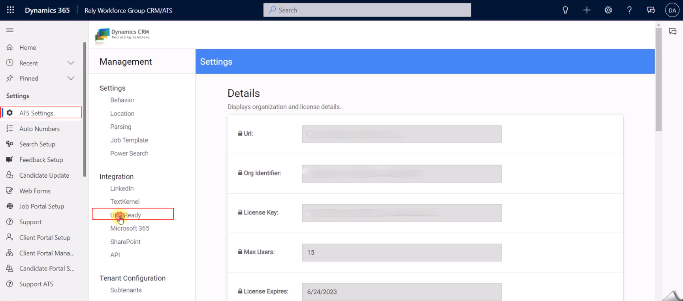
Task: Click the Candidate Update person icon
Action: 10,175
